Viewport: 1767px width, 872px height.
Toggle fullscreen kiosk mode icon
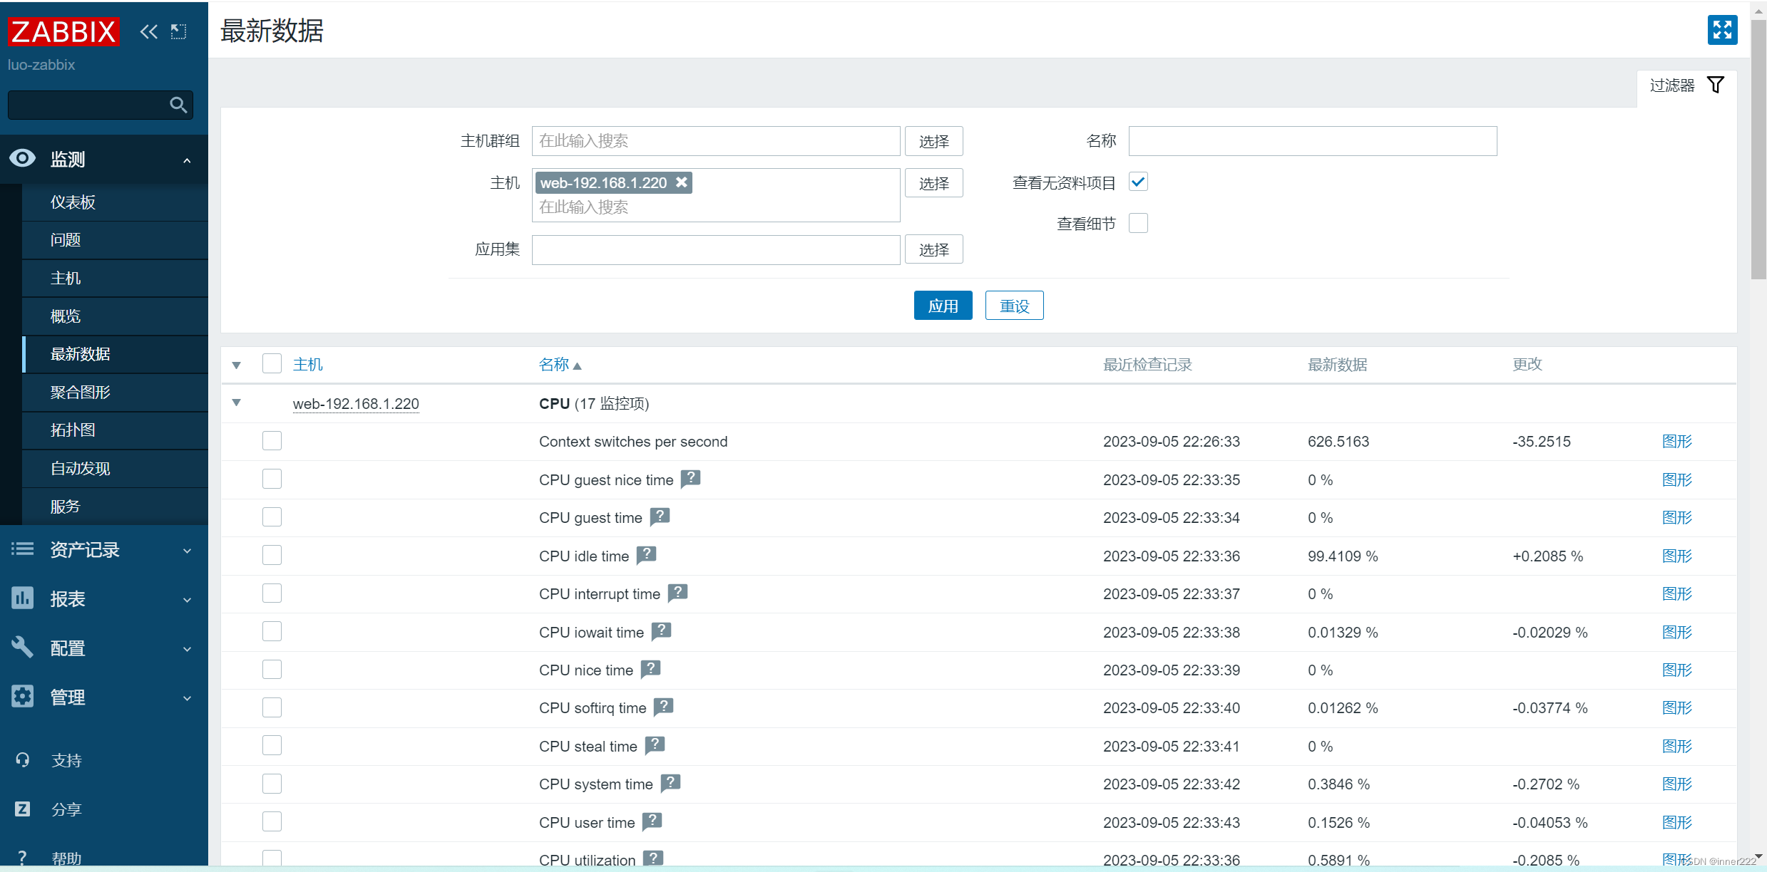[x=1722, y=30]
